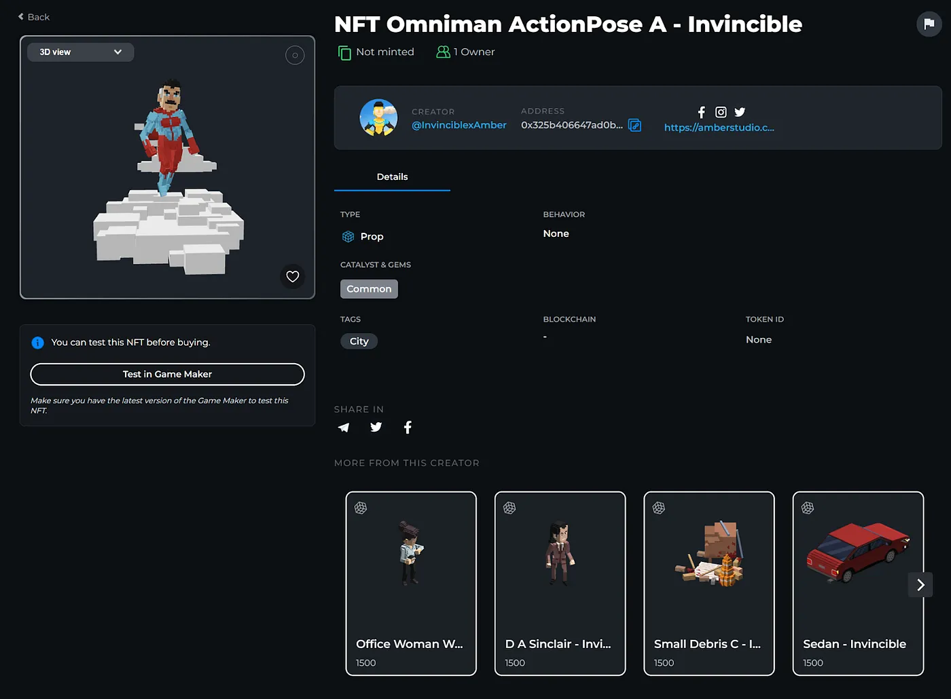
Task: Click the Common catalyst badge
Action: click(369, 288)
